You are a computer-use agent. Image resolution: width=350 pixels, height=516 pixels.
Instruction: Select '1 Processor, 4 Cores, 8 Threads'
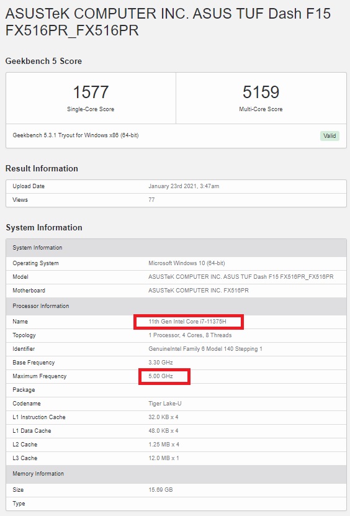[x=190, y=335]
